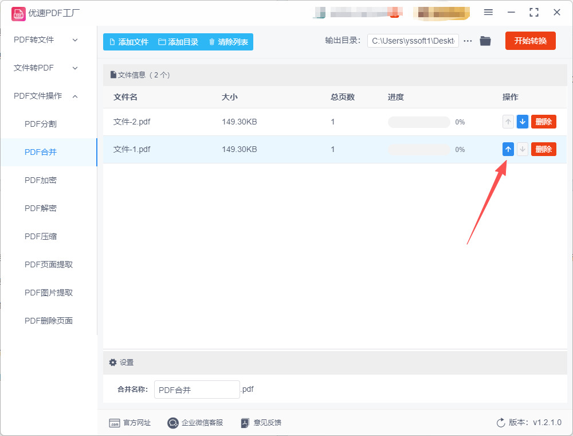This screenshot has height=436, width=573.
Task: Click the 大小 column header
Action: click(230, 97)
